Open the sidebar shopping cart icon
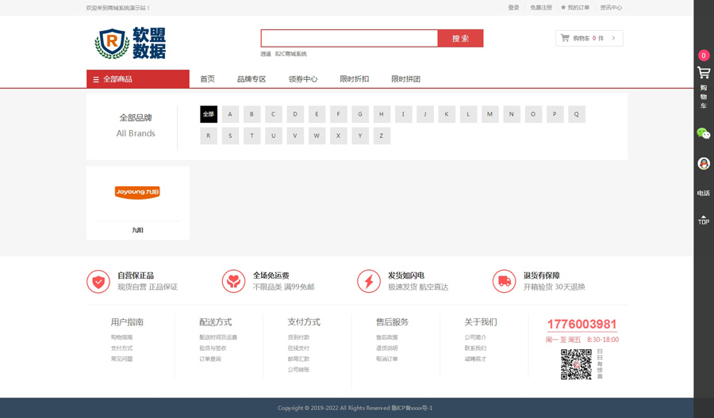 [703, 73]
